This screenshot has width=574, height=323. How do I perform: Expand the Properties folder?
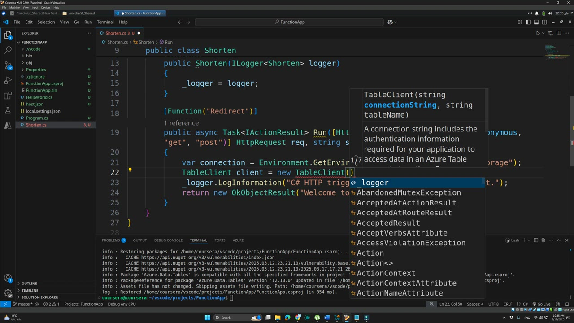click(36, 70)
